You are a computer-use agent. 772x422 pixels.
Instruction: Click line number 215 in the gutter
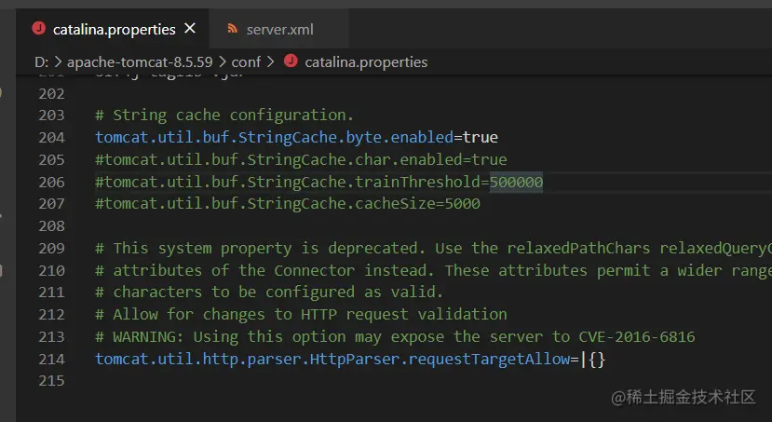(52, 381)
